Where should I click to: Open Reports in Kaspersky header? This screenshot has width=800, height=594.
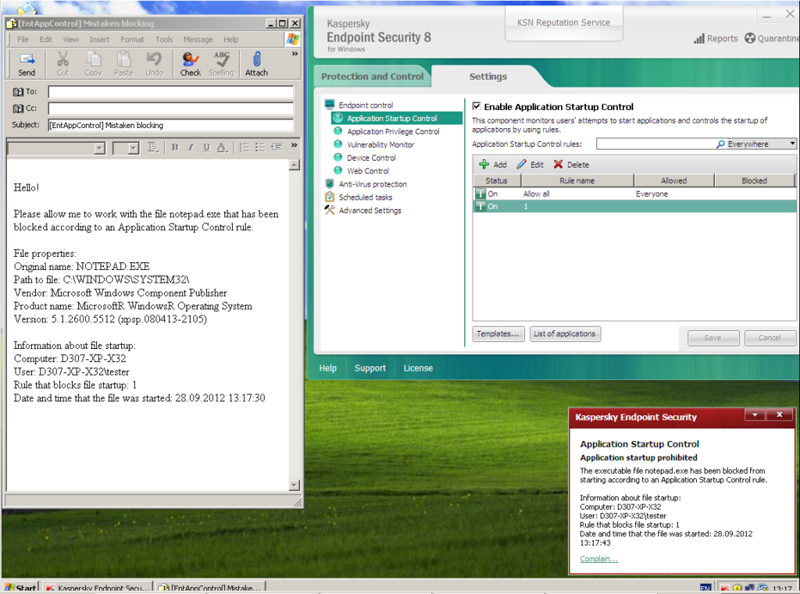(x=716, y=38)
